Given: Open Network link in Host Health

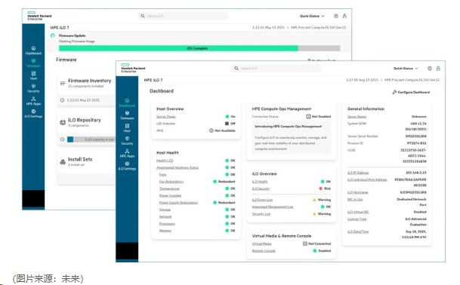Looking at the screenshot, I should coord(165,216).
